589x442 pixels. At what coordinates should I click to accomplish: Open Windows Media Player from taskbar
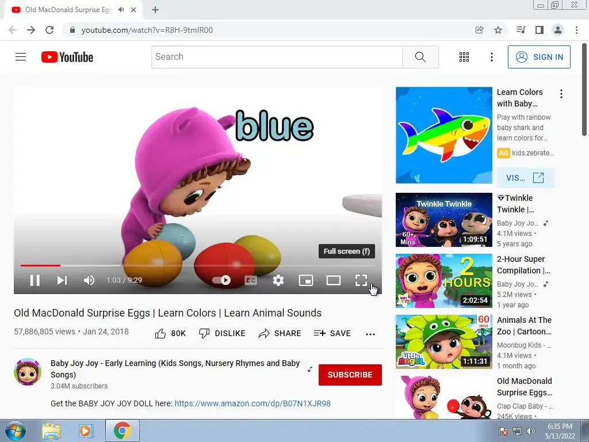tap(86, 430)
